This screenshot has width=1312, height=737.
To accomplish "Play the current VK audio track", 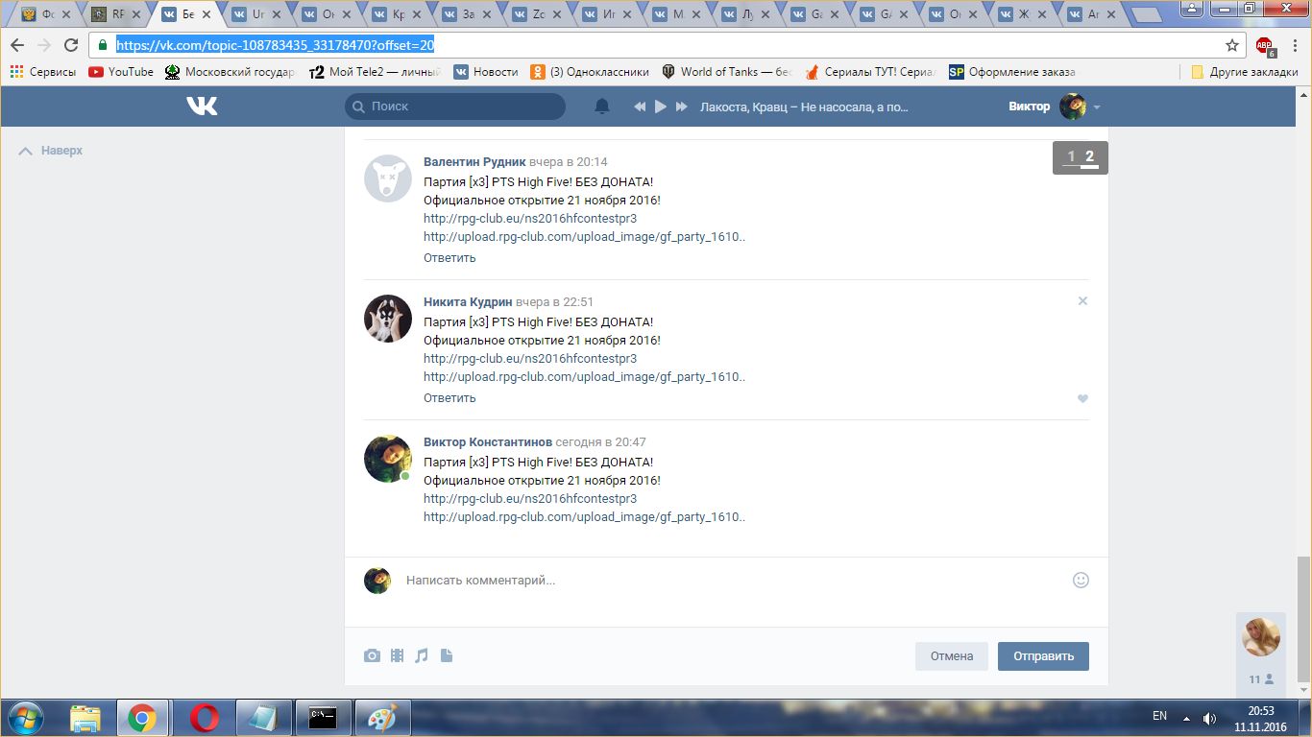I will pos(661,107).
